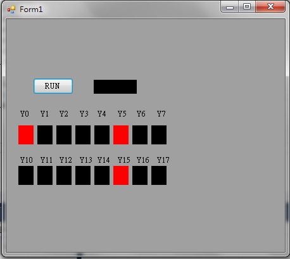
Task: Select the Y3 indicator box
Action: tap(83, 135)
